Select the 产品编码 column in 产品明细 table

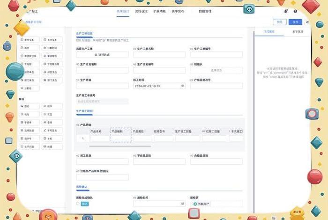[x=121, y=135]
